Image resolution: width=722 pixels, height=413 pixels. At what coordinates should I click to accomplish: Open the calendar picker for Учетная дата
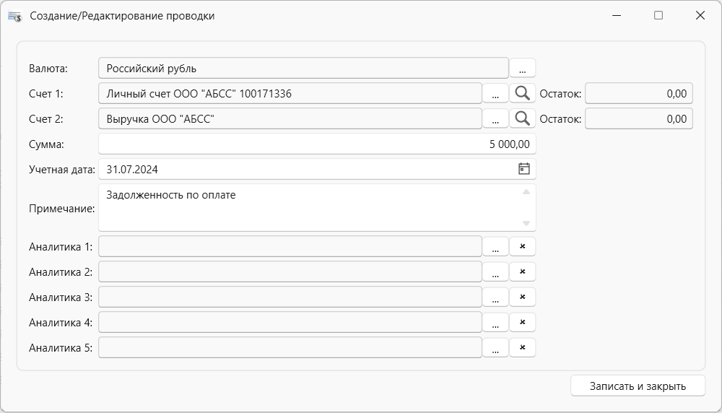[524, 169]
